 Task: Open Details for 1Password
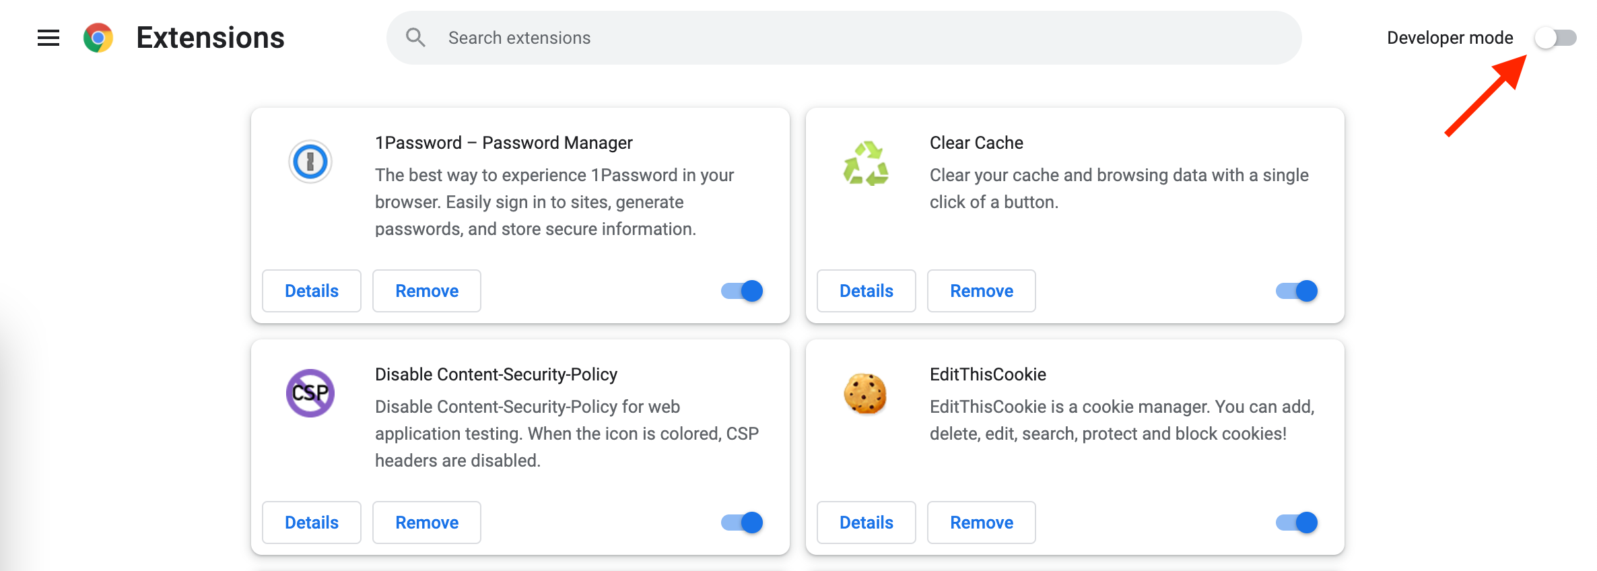312,291
